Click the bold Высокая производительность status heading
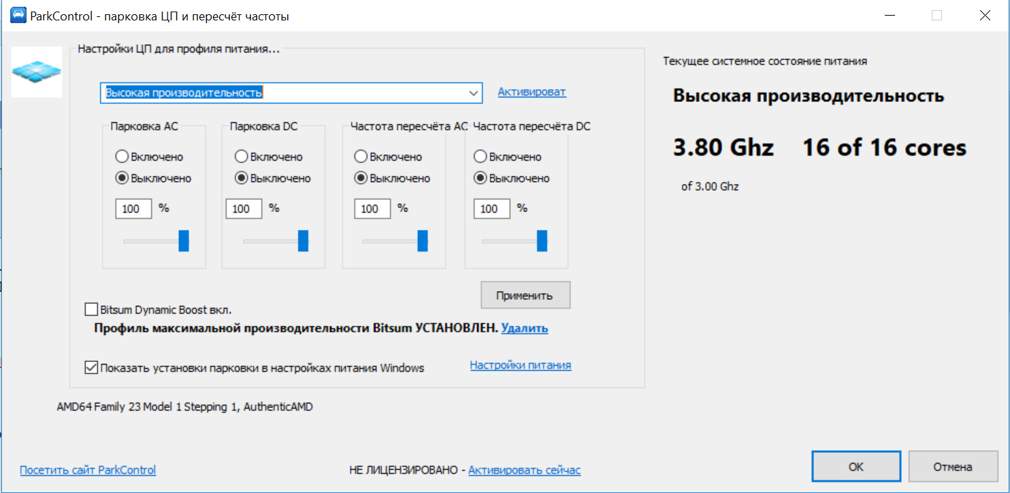The image size is (1010, 493). pyautogui.click(x=809, y=96)
